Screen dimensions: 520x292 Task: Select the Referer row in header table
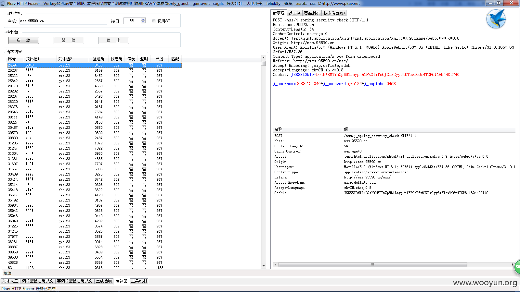pos(394,177)
